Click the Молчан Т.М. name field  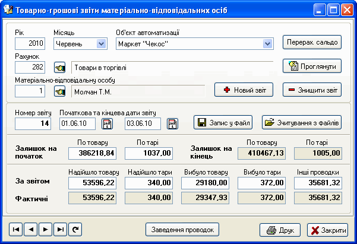[x=138, y=91]
